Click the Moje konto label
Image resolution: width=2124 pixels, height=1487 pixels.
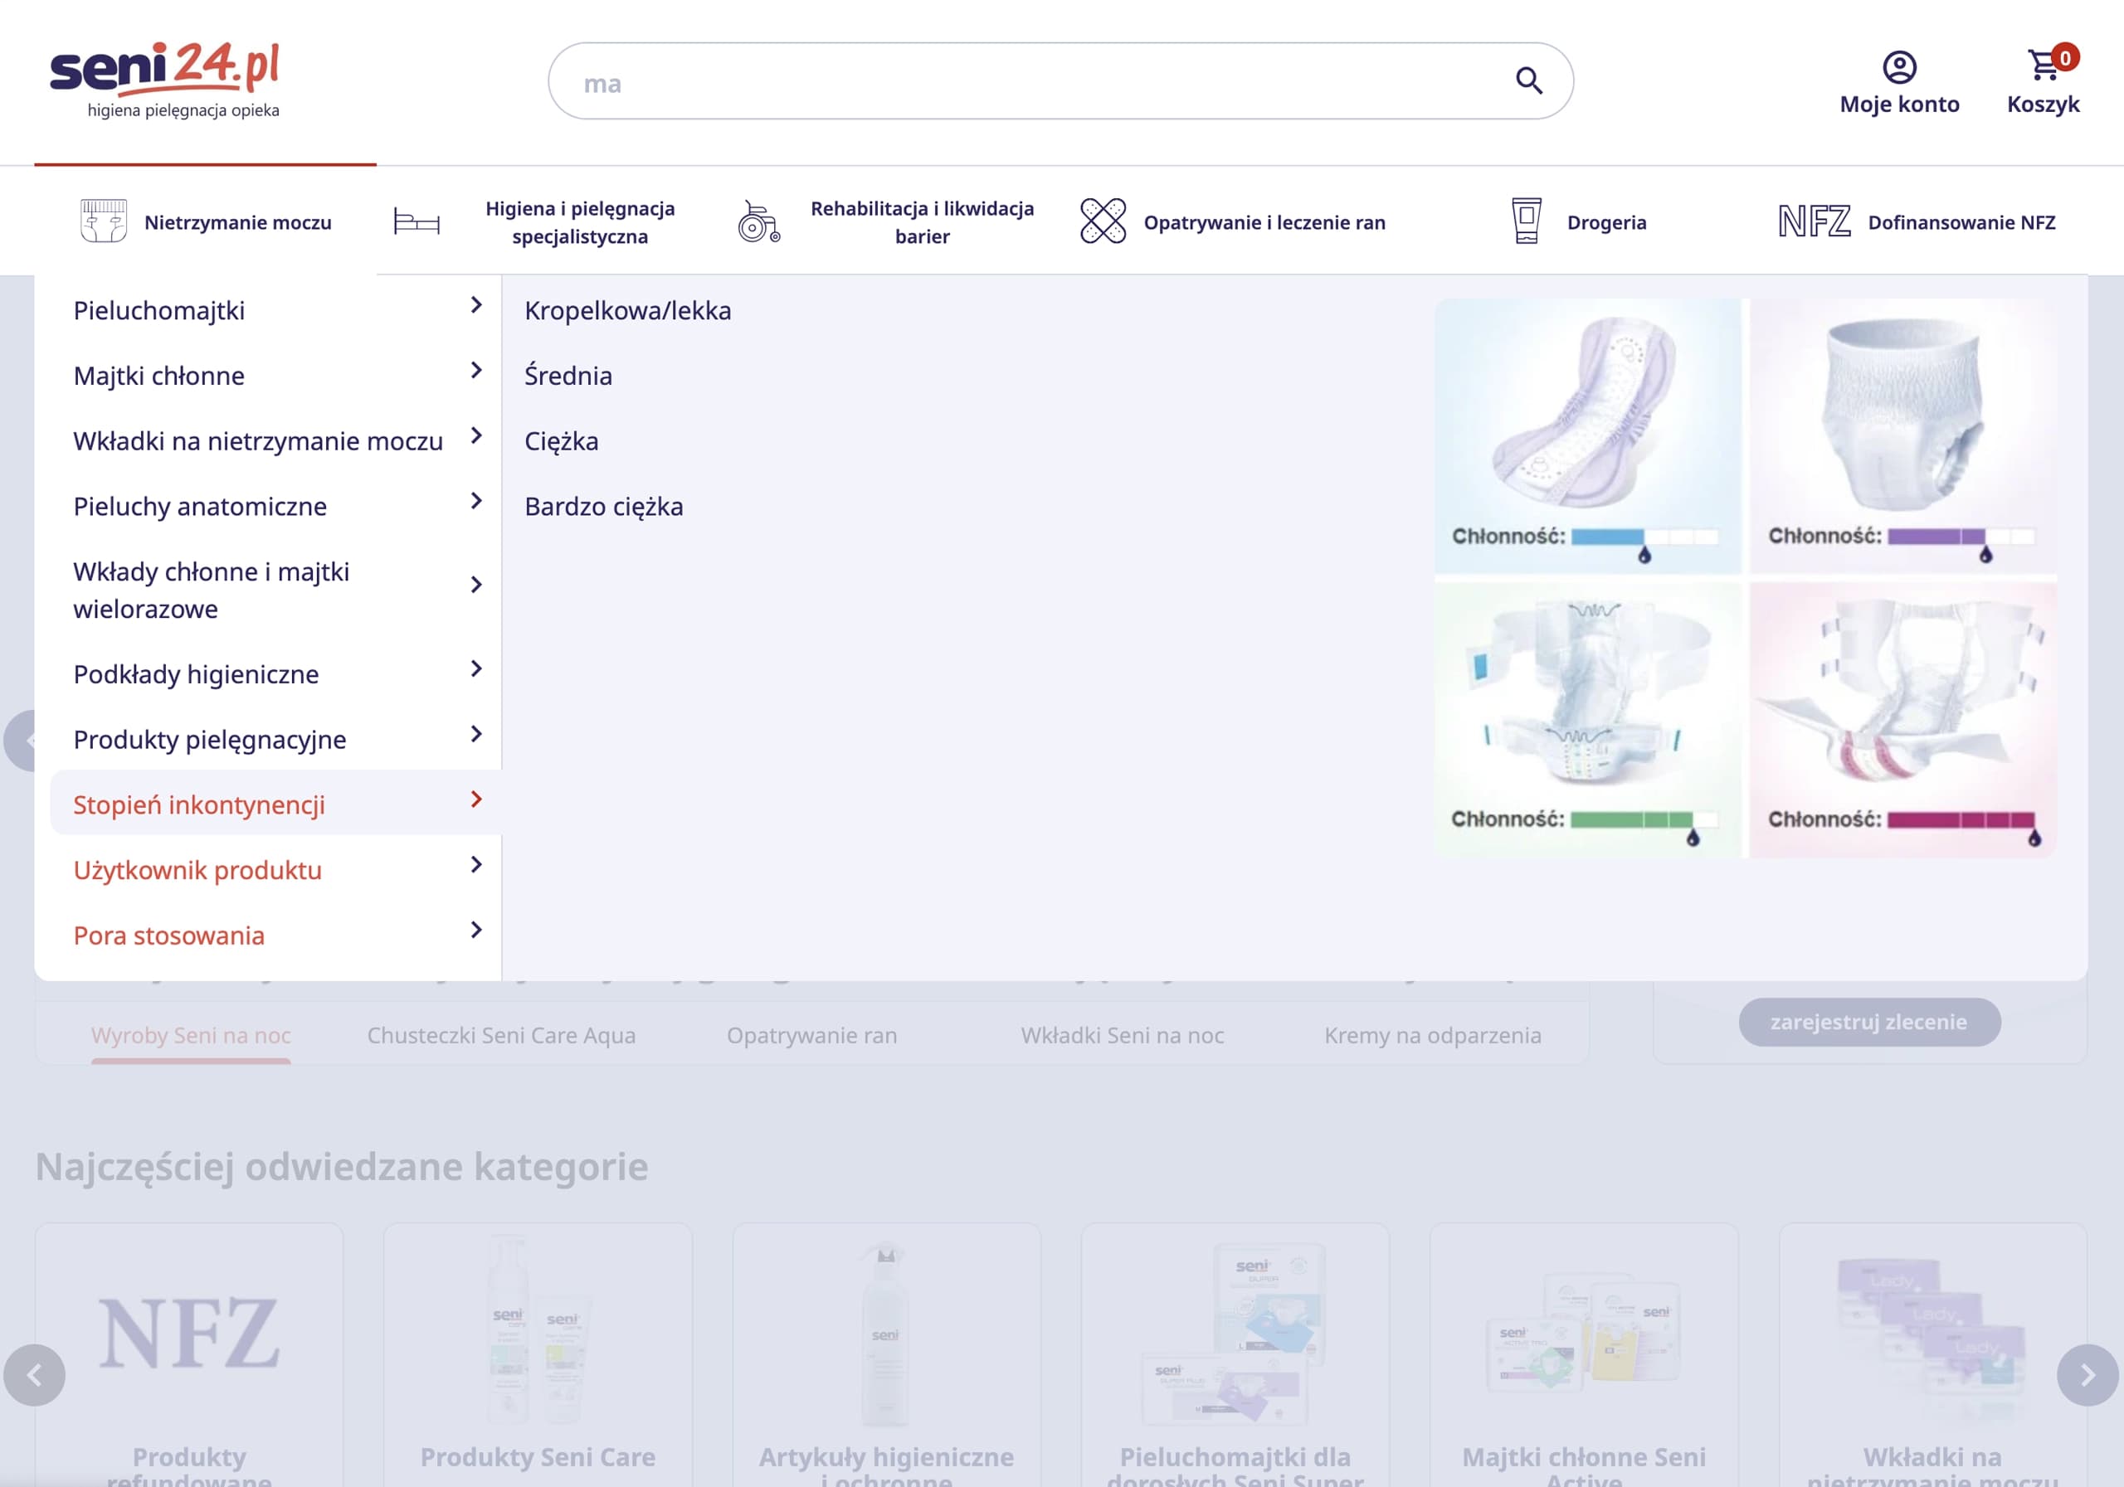tap(1899, 104)
